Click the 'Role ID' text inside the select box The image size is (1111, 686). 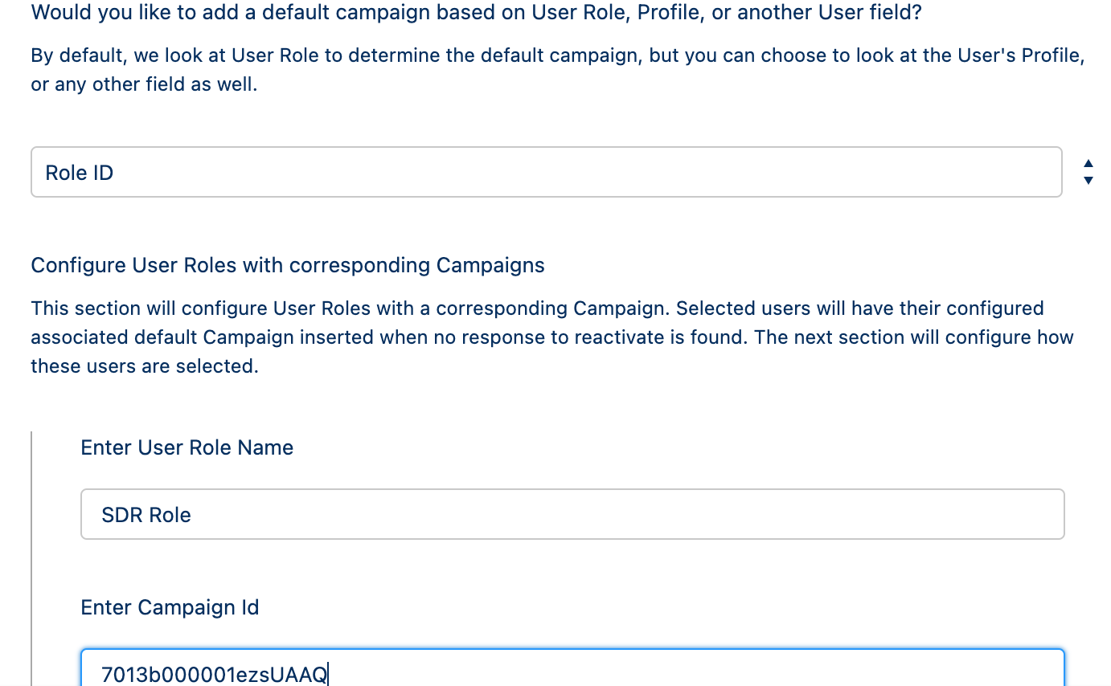click(x=79, y=173)
